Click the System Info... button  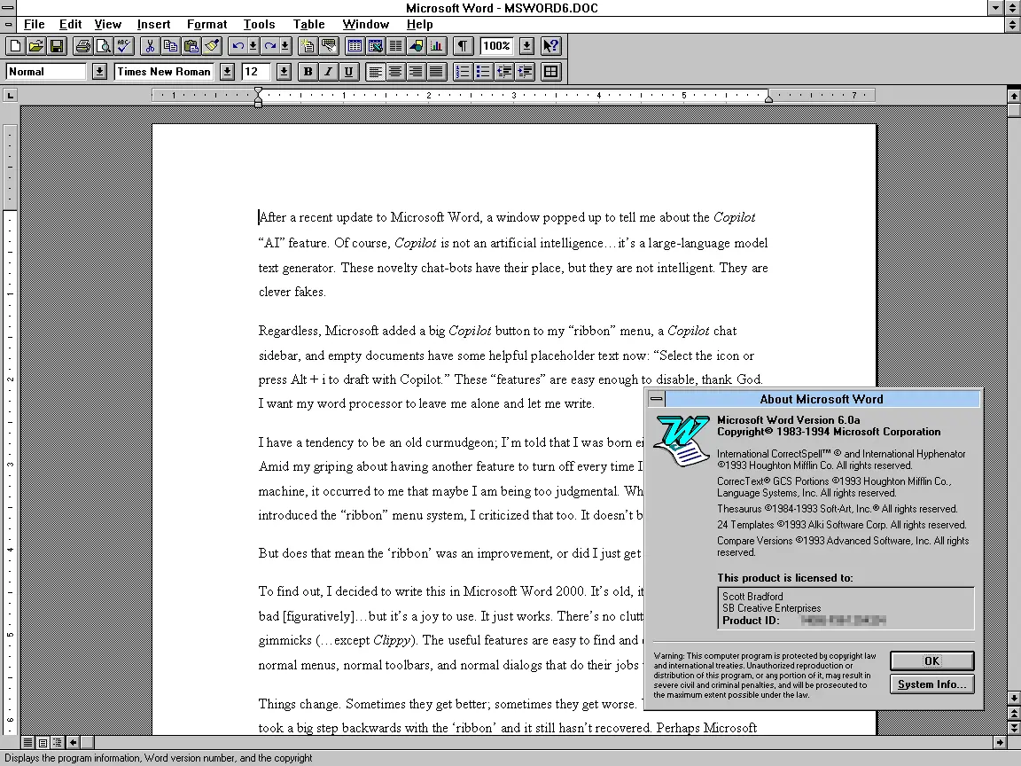[931, 684]
